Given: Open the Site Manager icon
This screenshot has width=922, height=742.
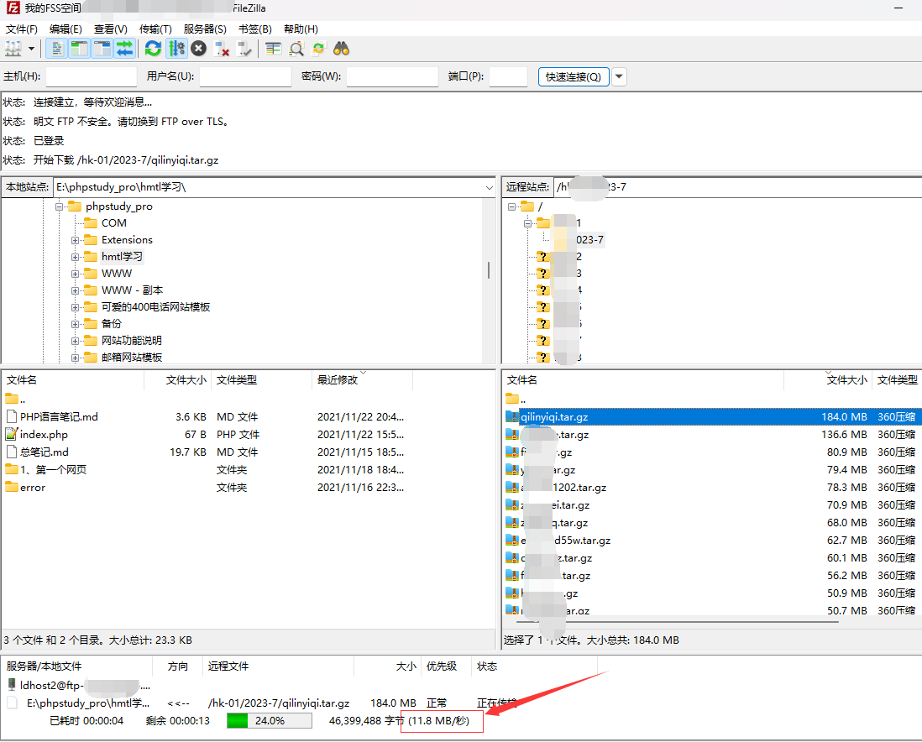Looking at the screenshot, I should [x=13, y=49].
